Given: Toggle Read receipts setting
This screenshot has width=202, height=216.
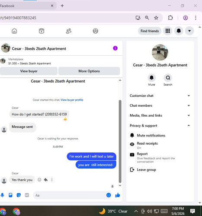Looking at the screenshot, I should pos(160,145).
